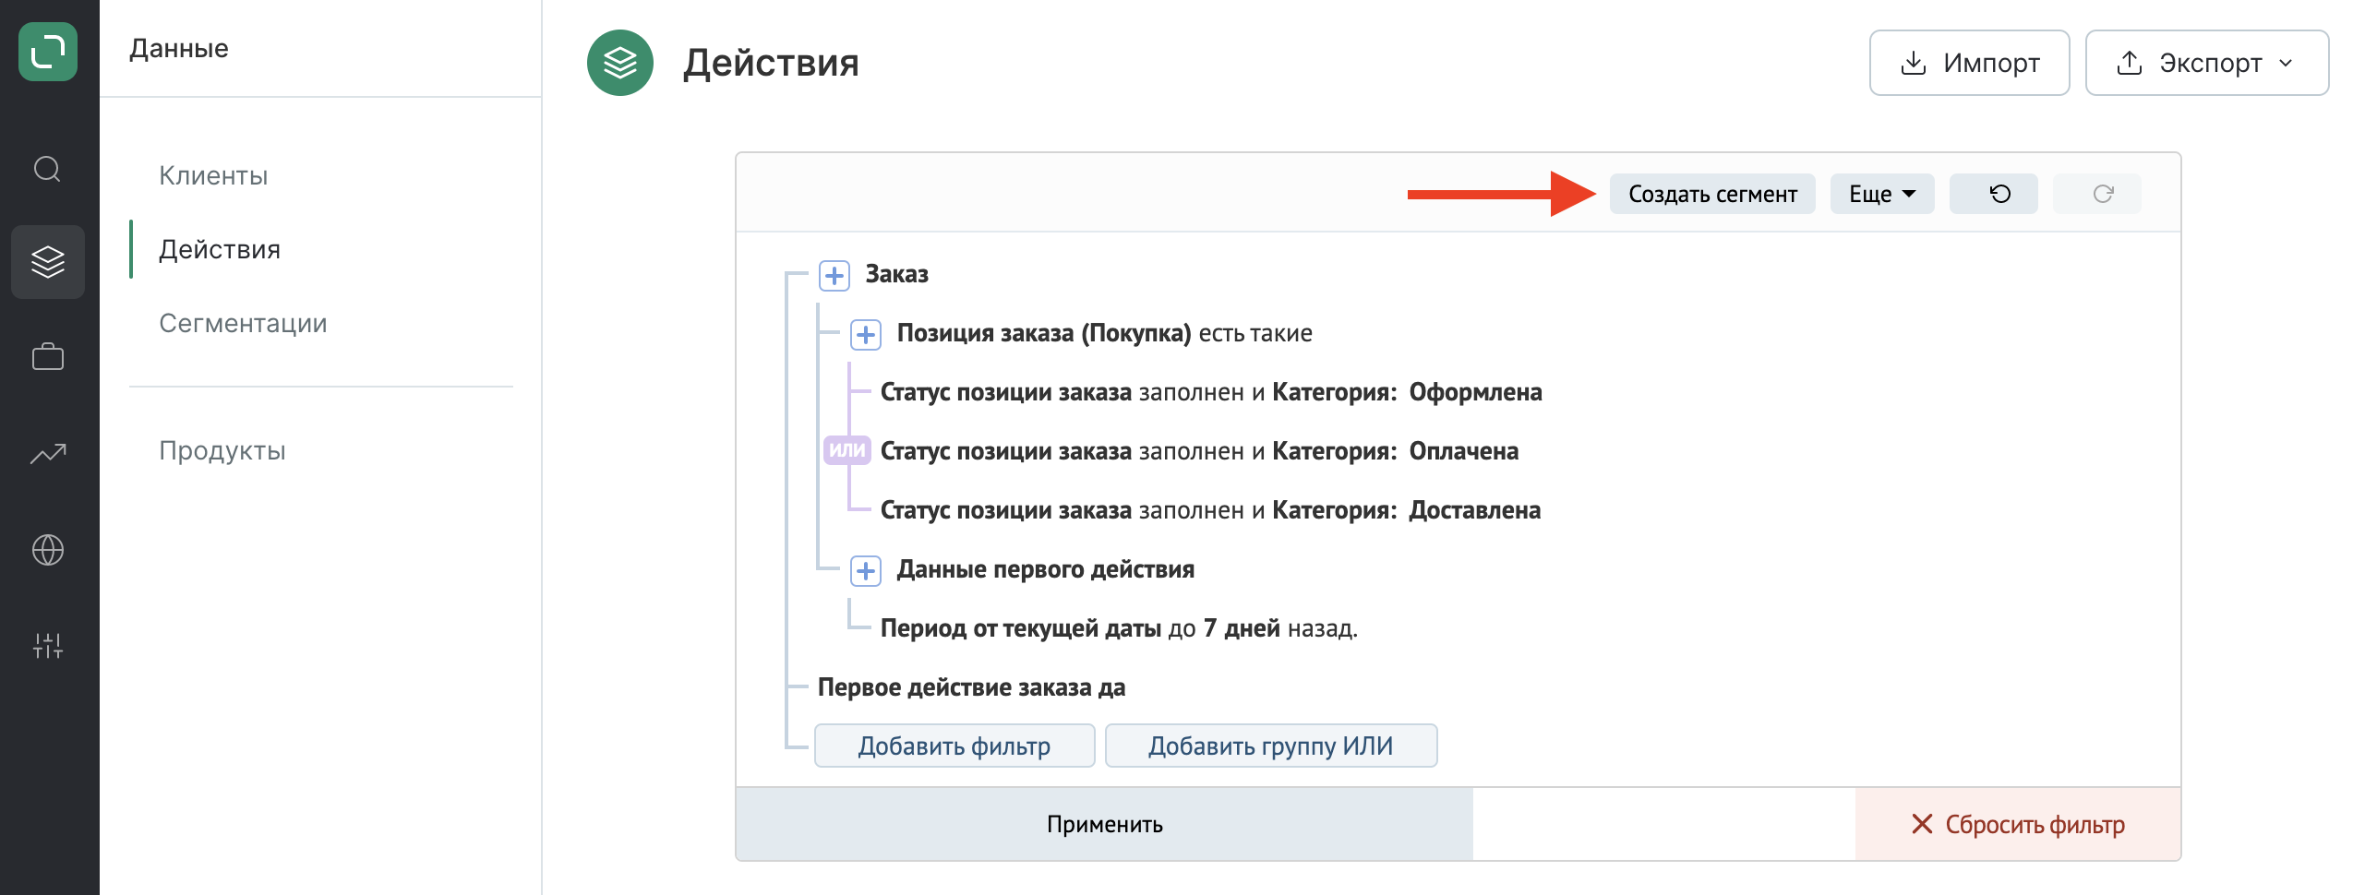Expand the plus icon next to Заказ
This screenshot has height=895, width=2365.
pos(834,275)
